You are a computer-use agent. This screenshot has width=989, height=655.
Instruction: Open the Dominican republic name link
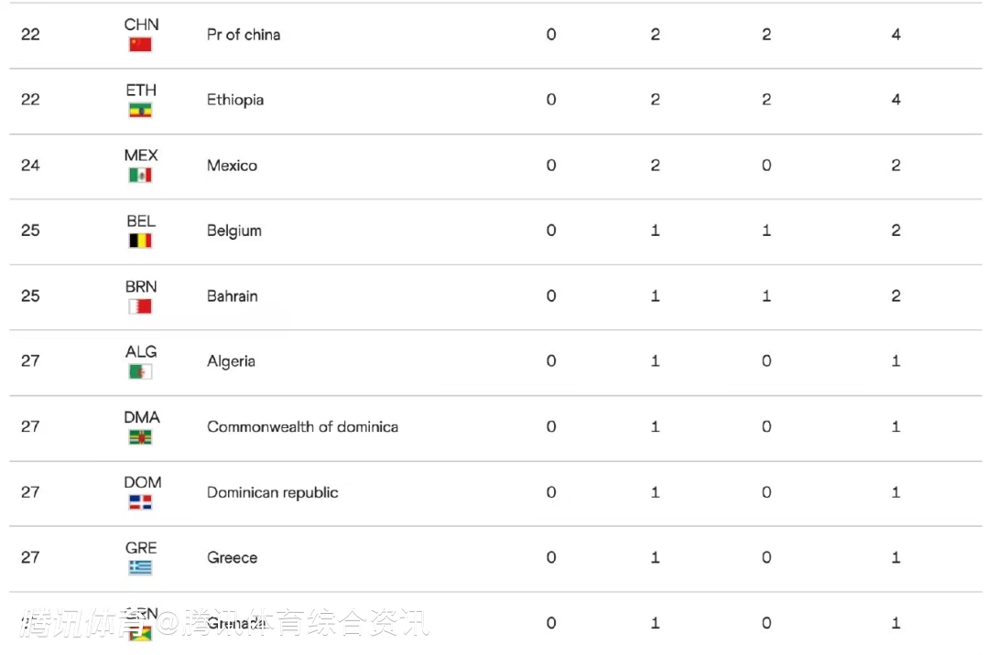(x=272, y=492)
